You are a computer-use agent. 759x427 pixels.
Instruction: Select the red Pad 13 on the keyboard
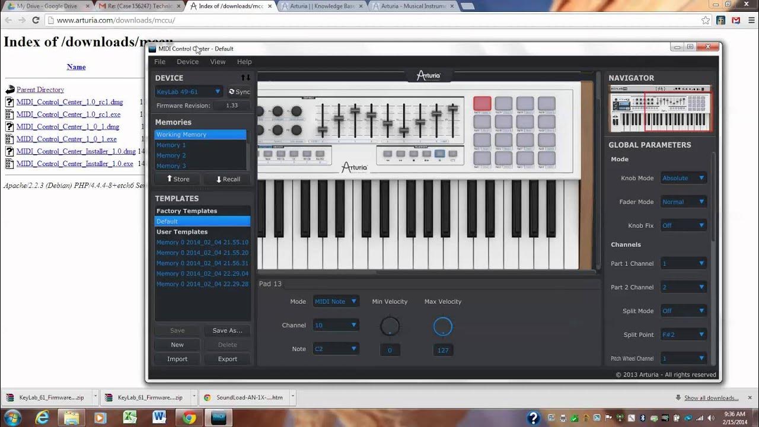coord(482,104)
